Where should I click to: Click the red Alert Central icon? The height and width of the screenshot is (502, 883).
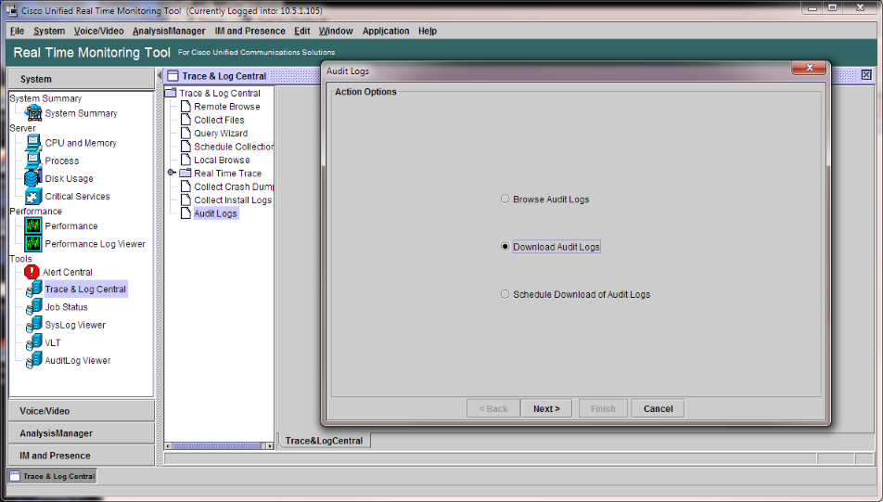coord(32,272)
